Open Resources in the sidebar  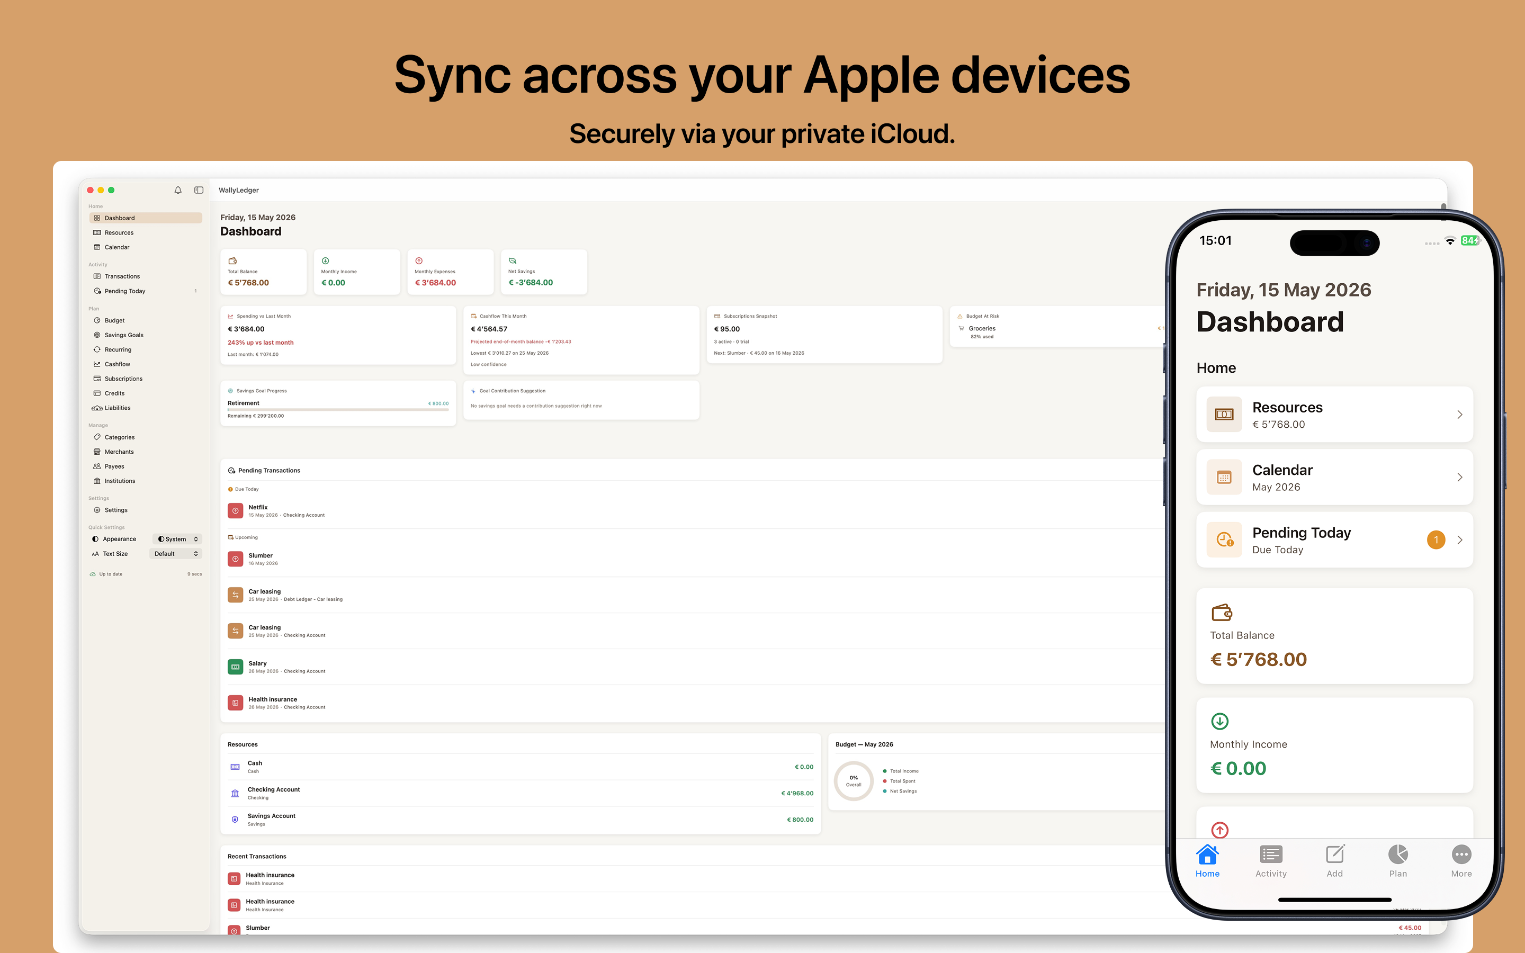(146, 232)
